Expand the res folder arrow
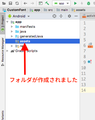Screen dimensions: 95x120 (12, 46)
